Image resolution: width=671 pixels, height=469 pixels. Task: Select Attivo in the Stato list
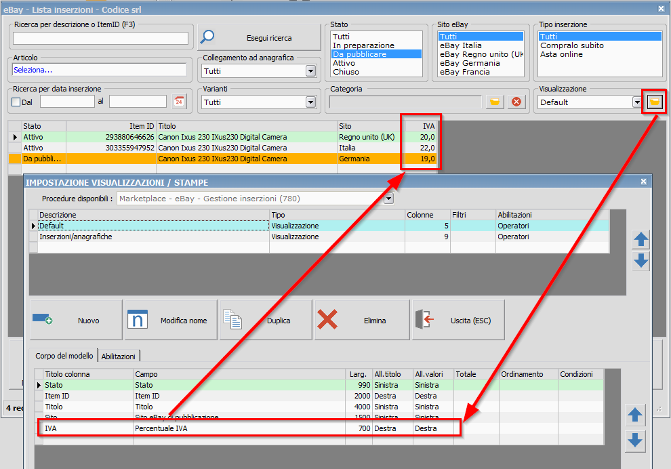(376, 63)
